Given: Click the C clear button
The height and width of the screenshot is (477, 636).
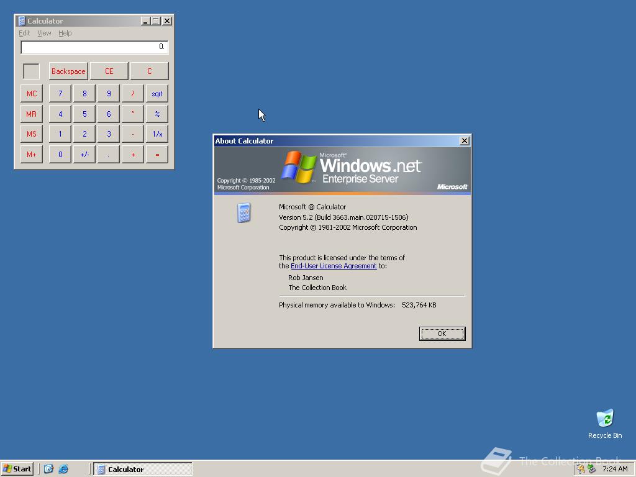Looking at the screenshot, I should (149, 71).
